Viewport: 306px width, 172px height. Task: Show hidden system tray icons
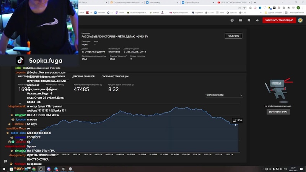(x=263, y=169)
